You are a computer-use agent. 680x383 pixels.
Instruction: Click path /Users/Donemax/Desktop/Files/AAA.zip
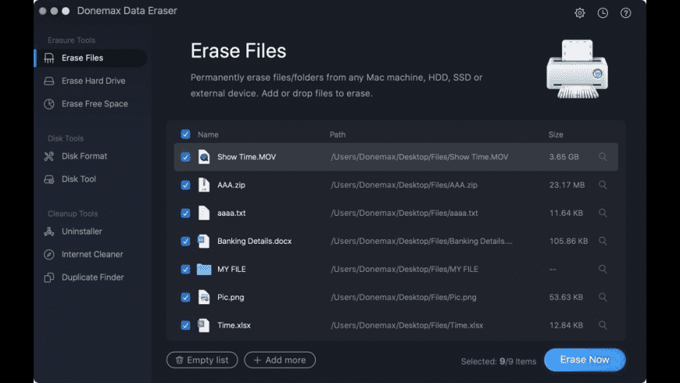point(404,185)
